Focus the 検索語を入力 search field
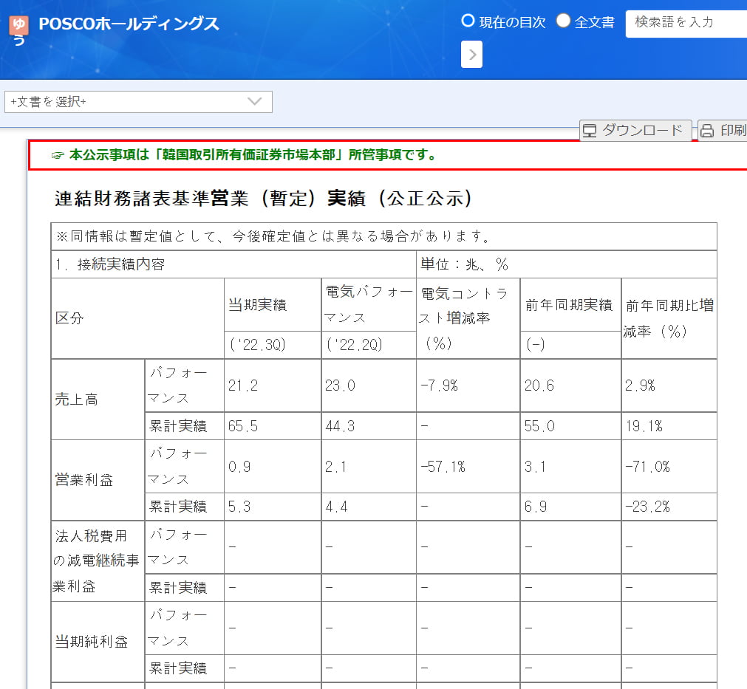 coord(686,23)
